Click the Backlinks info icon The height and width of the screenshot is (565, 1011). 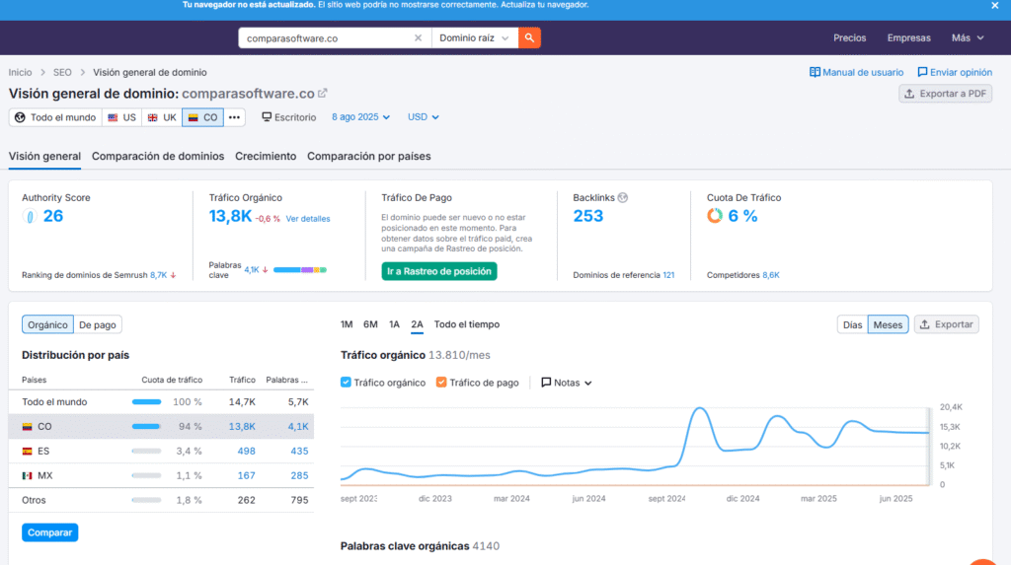(x=623, y=198)
